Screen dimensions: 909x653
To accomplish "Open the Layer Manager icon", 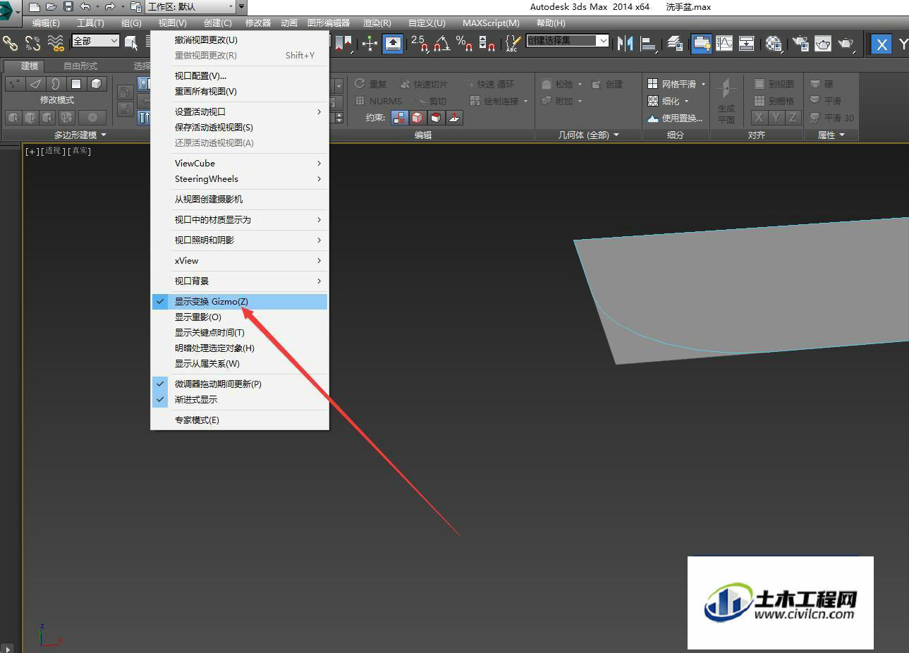I will tap(675, 44).
